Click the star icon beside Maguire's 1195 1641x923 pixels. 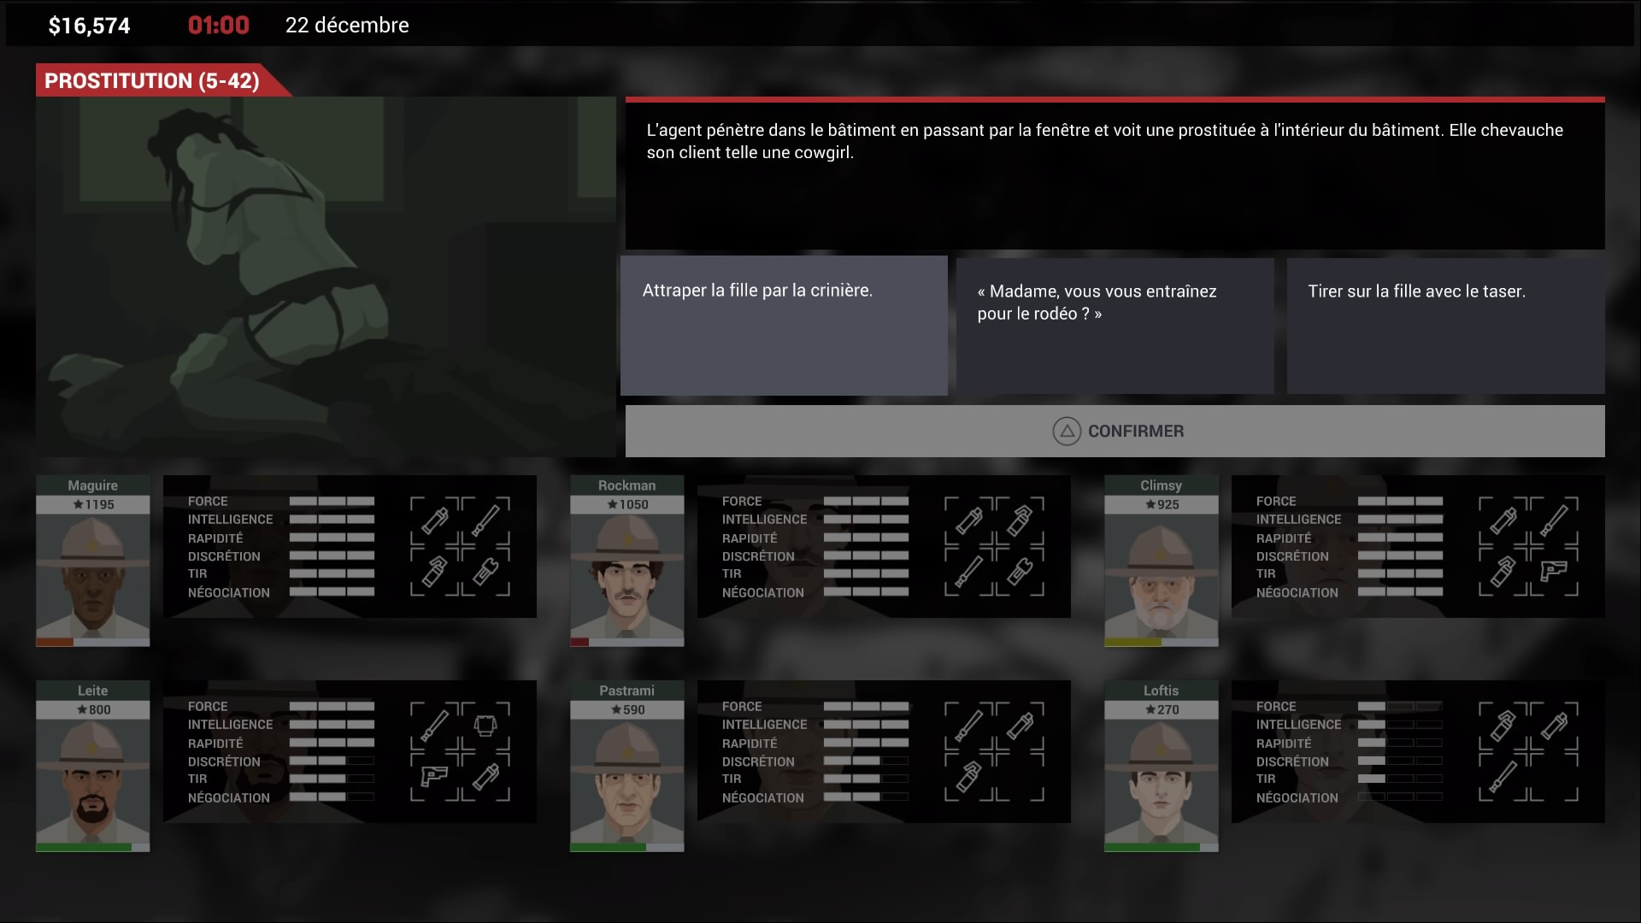(78, 504)
